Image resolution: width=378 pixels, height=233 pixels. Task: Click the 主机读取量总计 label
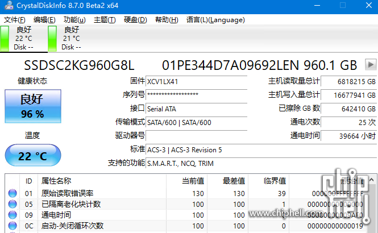(294, 81)
